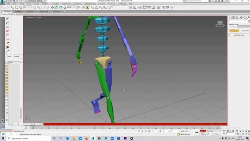Click Previous Frame playback button
The width and height of the screenshot is (250, 141).
(x=227, y=131)
